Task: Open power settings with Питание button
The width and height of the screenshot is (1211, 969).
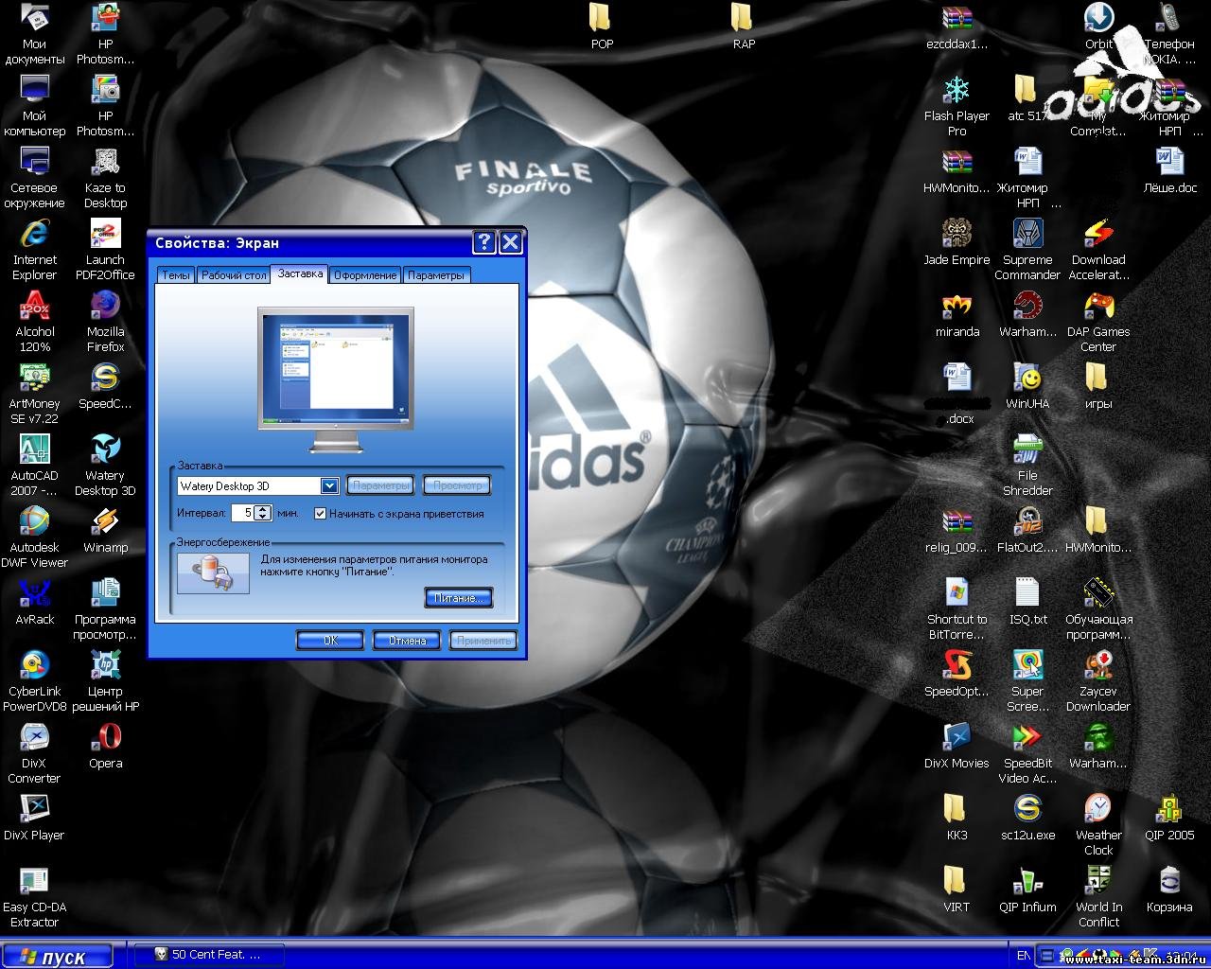Action: click(x=459, y=598)
